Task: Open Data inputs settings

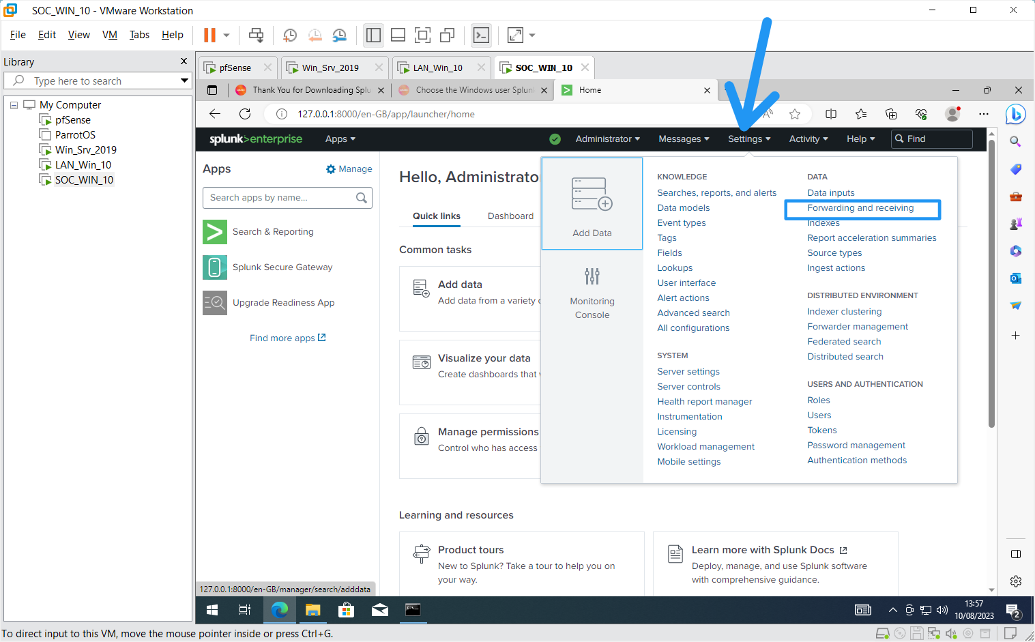Action: coord(830,193)
